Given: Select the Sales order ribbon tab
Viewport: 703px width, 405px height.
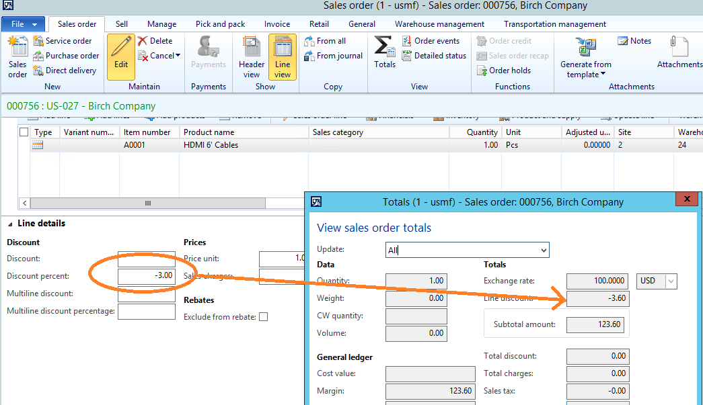Looking at the screenshot, I should (x=77, y=24).
